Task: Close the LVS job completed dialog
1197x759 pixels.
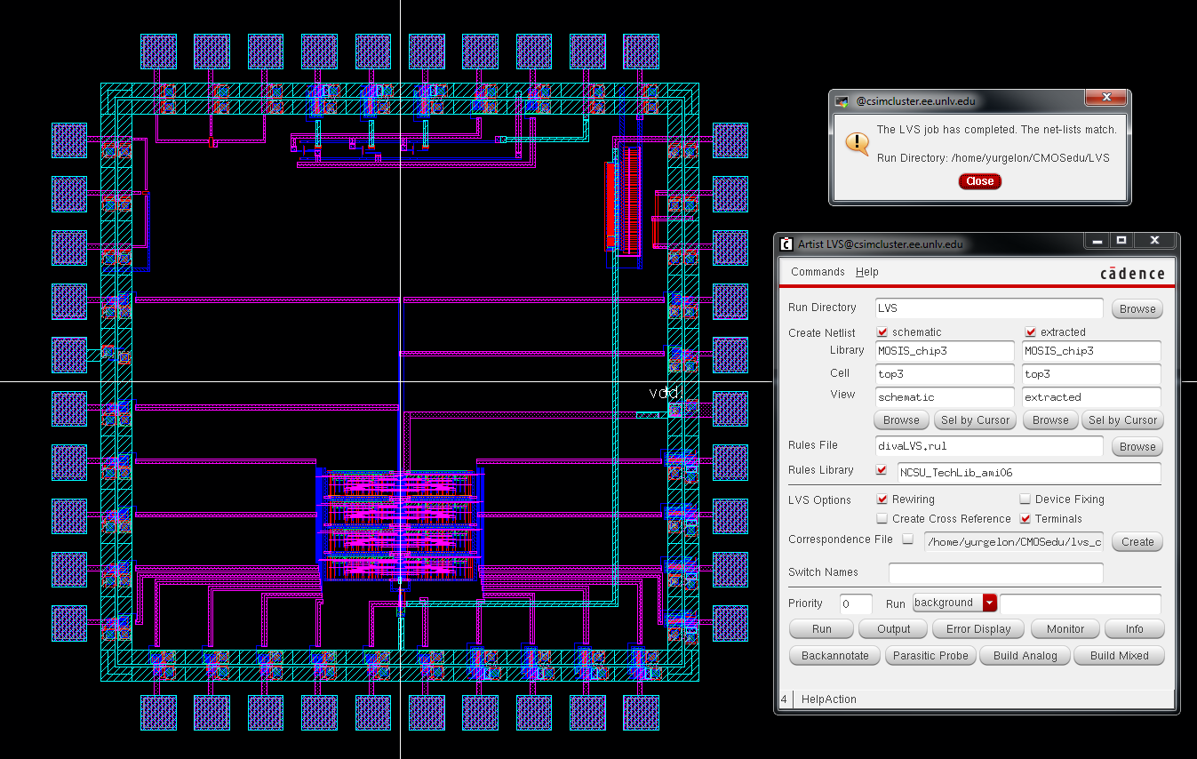Action: [x=979, y=181]
